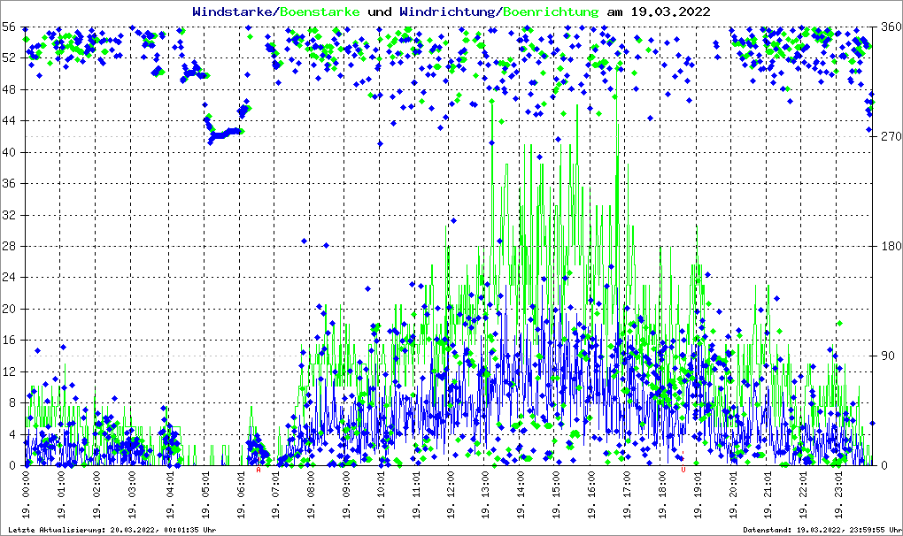Click the green 'Boenrichtung' title word

click(550, 11)
